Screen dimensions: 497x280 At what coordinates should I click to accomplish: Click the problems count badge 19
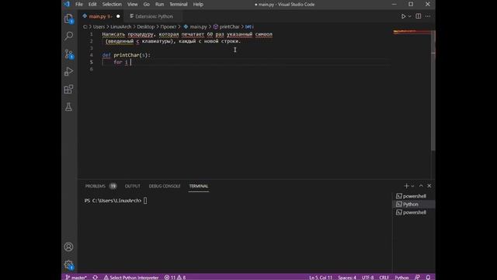point(113,186)
